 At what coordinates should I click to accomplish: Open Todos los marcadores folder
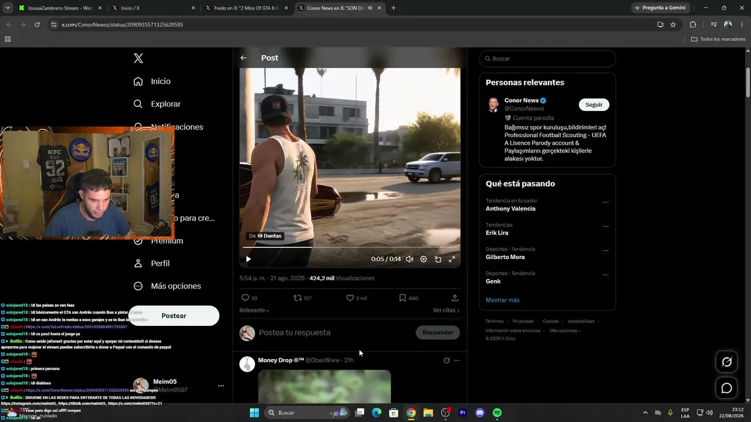(718, 39)
